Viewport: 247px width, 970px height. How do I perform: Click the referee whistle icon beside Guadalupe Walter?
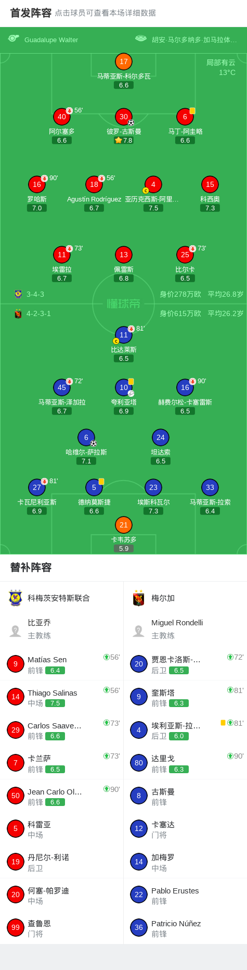(x=14, y=38)
